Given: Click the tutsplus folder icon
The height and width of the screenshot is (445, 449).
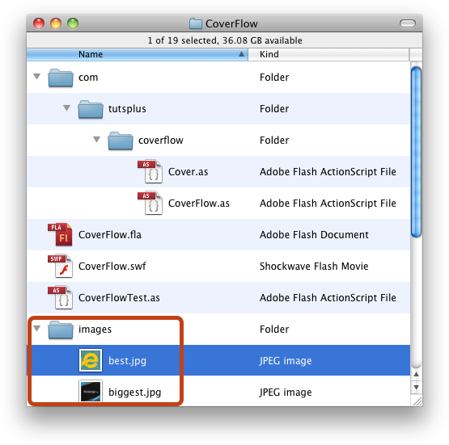Looking at the screenshot, I should (x=90, y=109).
